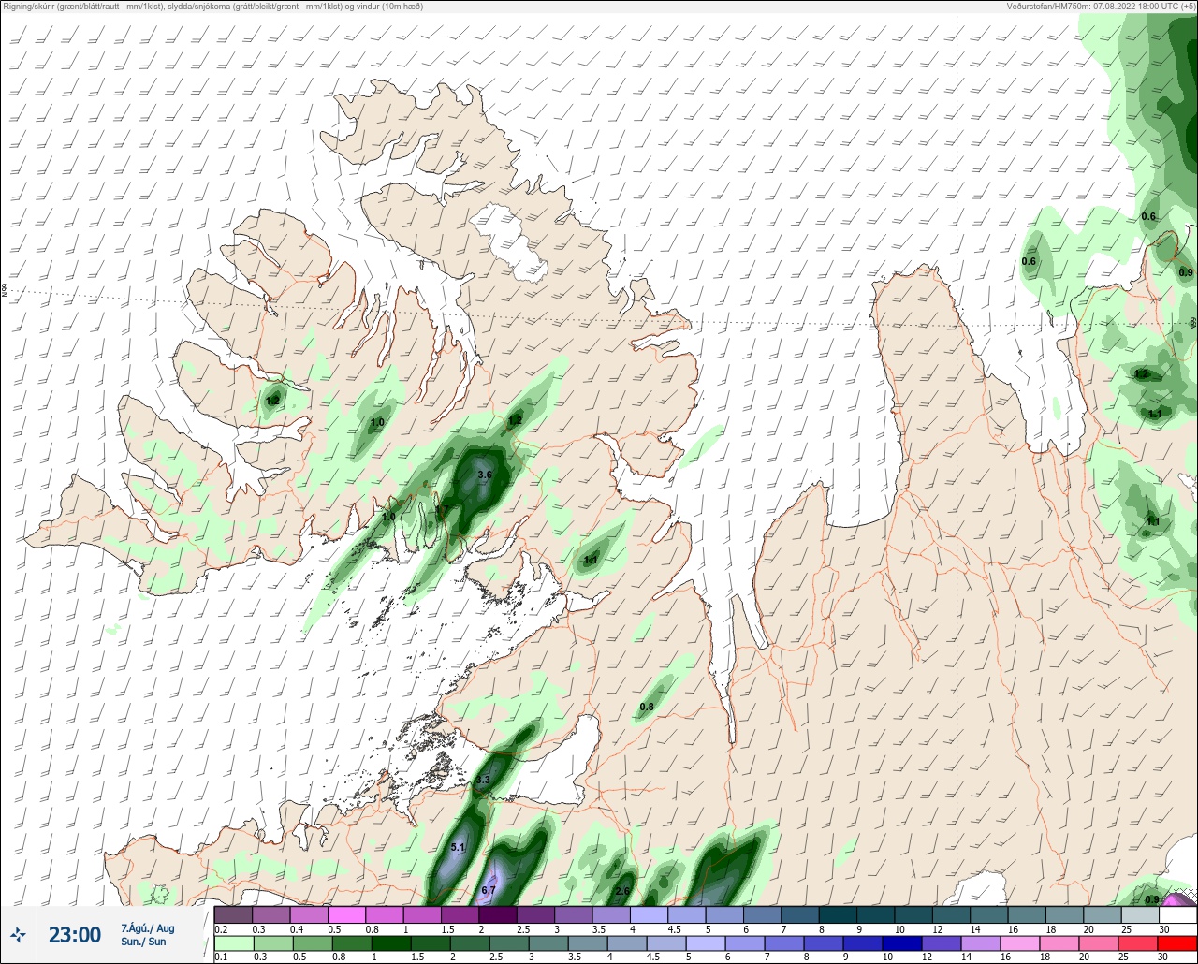Click the snow legend swatch starting at 8
This screenshot has height=964, width=1198.
tap(839, 914)
